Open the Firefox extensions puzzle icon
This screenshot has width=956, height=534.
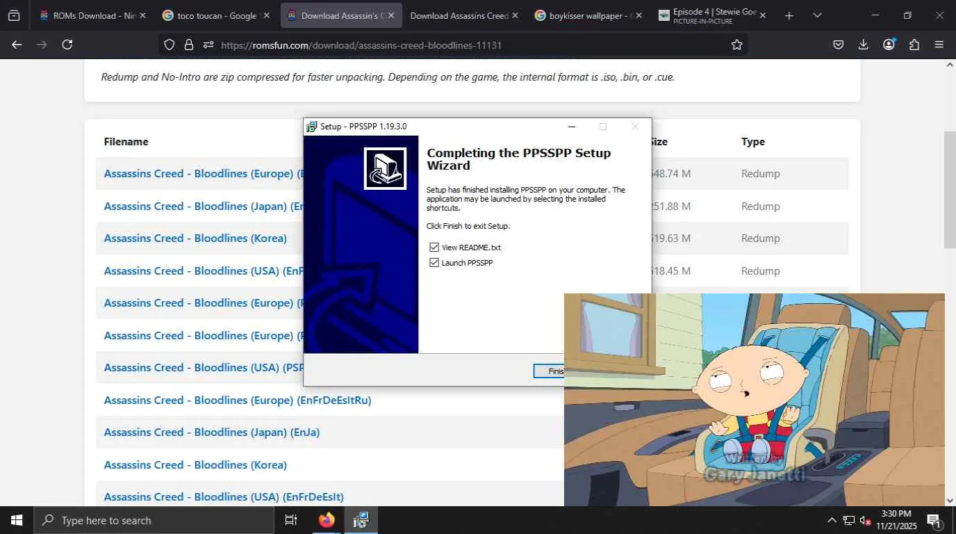pos(914,44)
